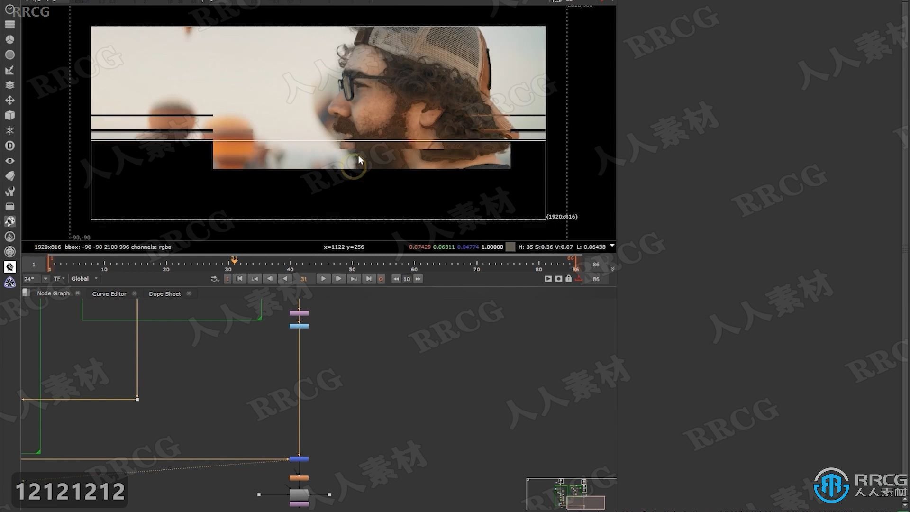Click the timeline playhead at frame 31
Image resolution: width=910 pixels, height=512 pixels.
coord(234,260)
